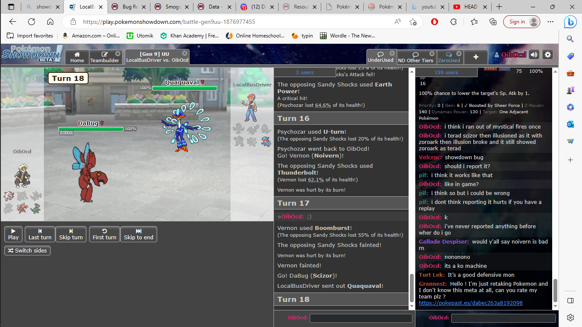Open Favorites list icon in toolbar

click(x=474, y=22)
